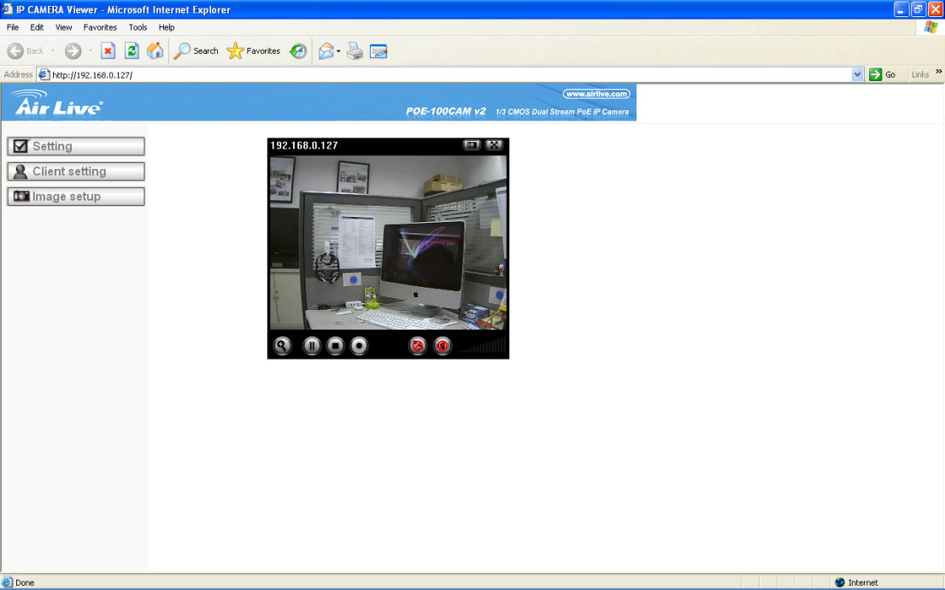945x590 pixels.
Task: Open the Tools menu
Action: tap(138, 27)
